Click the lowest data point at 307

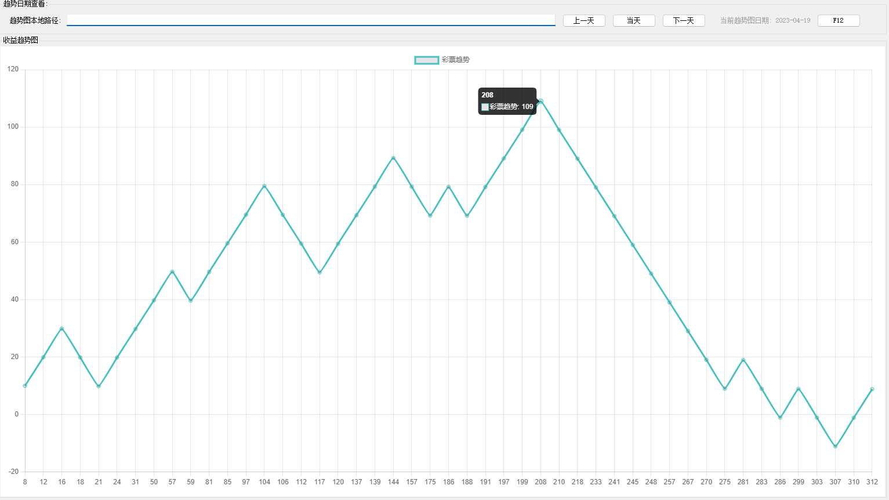(x=835, y=447)
